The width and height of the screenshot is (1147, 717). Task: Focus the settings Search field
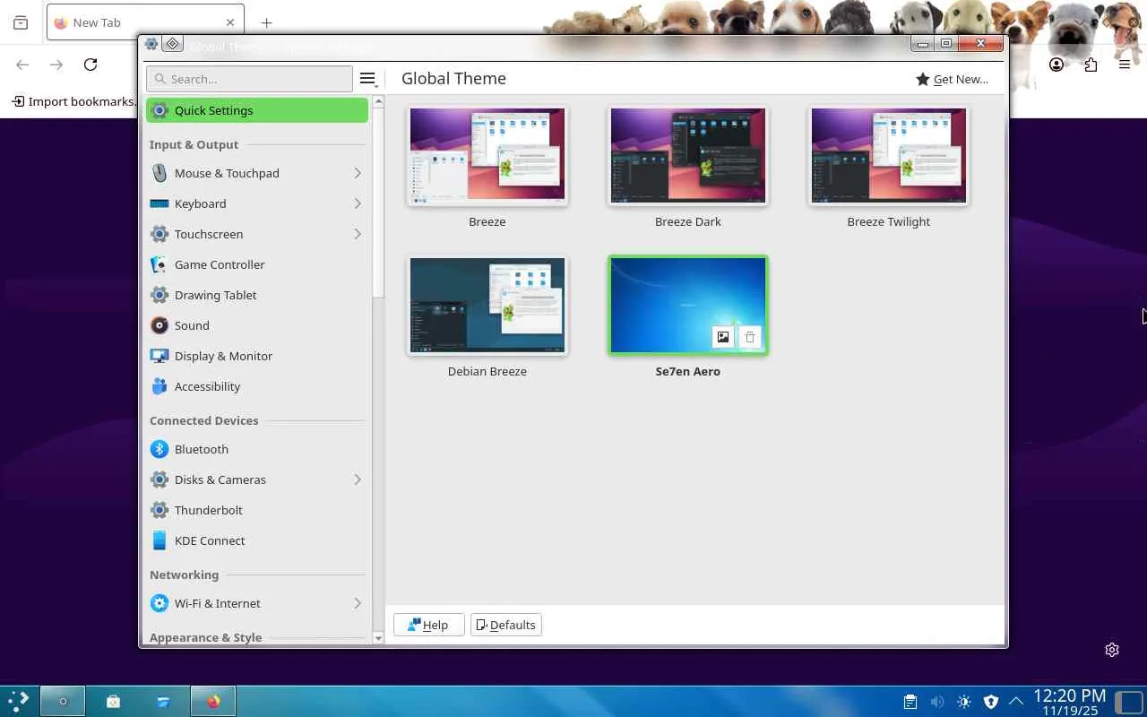click(x=249, y=79)
